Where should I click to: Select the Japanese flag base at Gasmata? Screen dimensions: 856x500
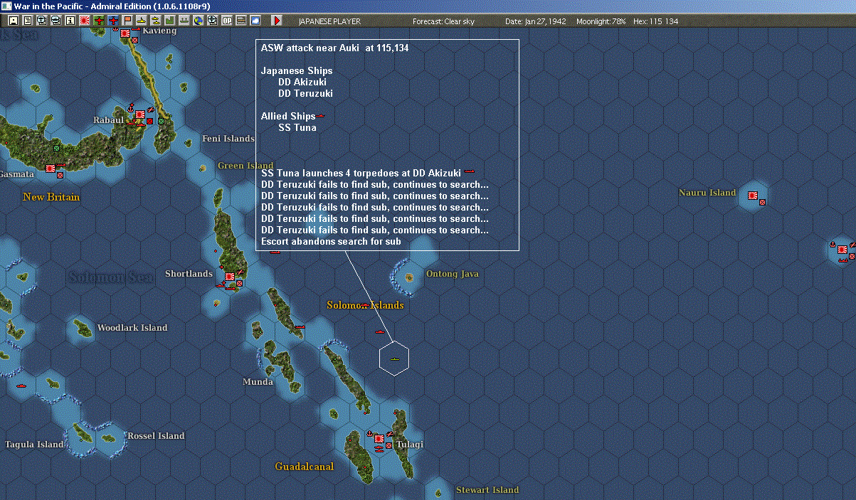coord(51,168)
